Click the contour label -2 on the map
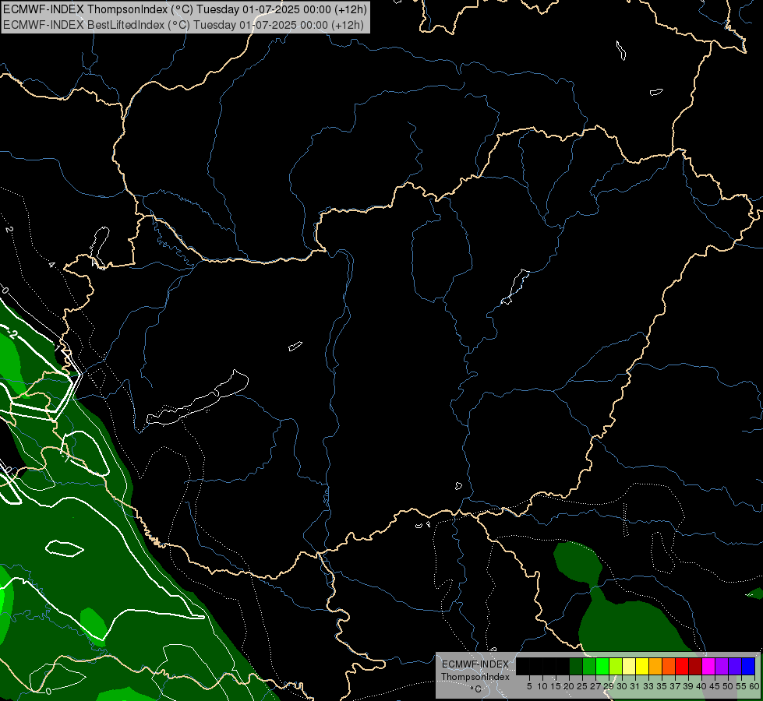 point(12,334)
